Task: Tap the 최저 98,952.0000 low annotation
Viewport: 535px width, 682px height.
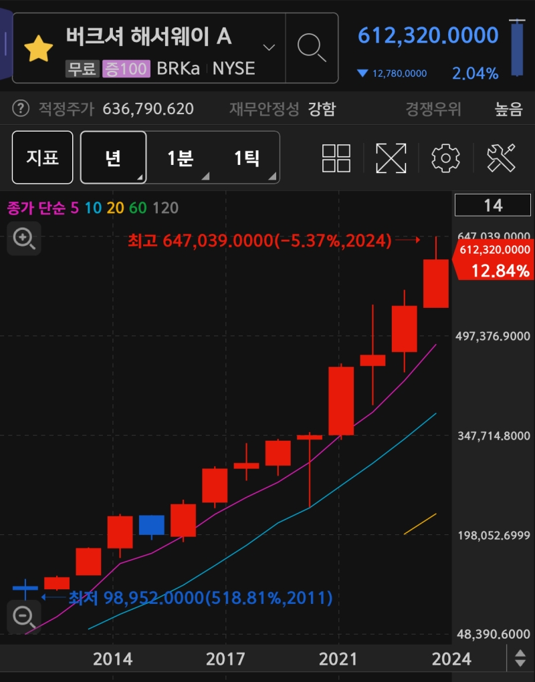Action: click(x=201, y=598)
